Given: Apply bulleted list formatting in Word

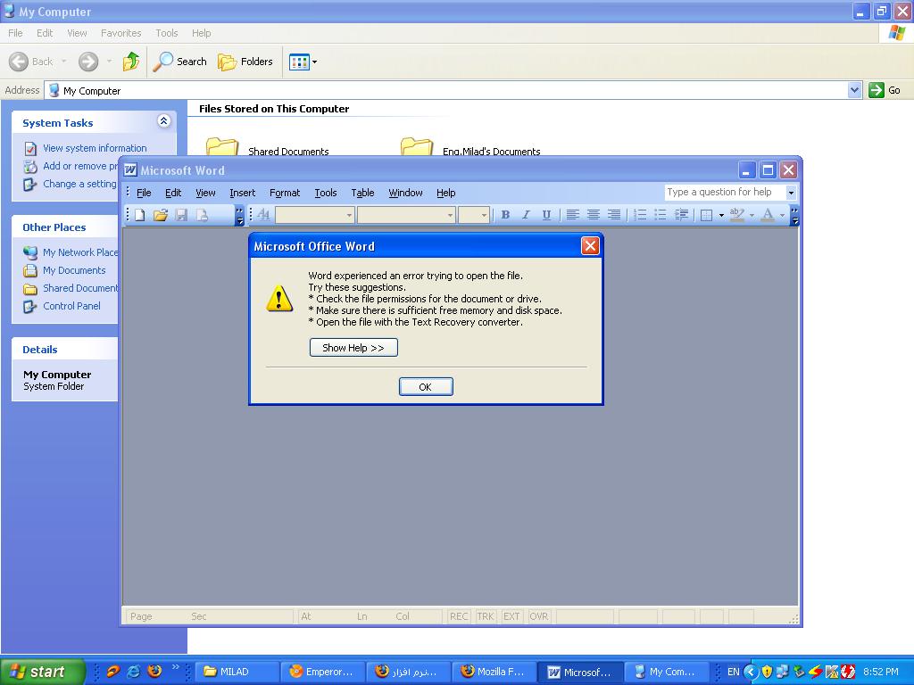Looking at the screenshot, I should click(x=660, y=215).
